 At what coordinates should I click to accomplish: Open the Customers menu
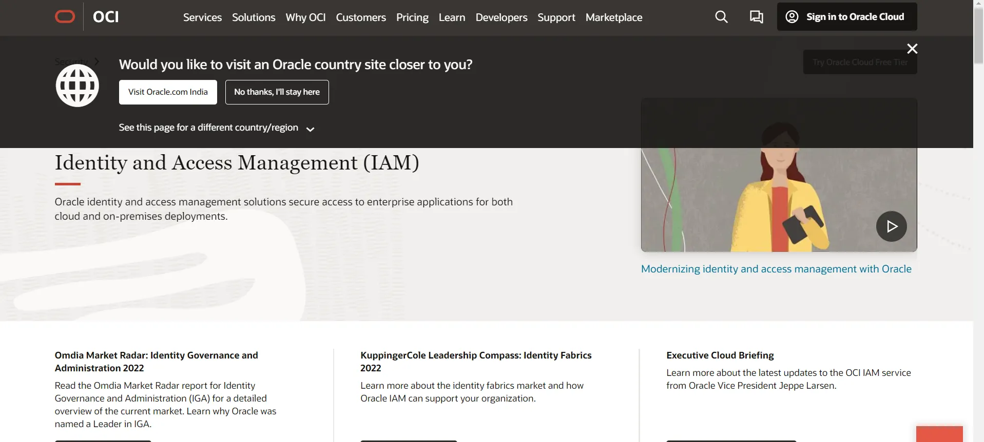[361, 17]
